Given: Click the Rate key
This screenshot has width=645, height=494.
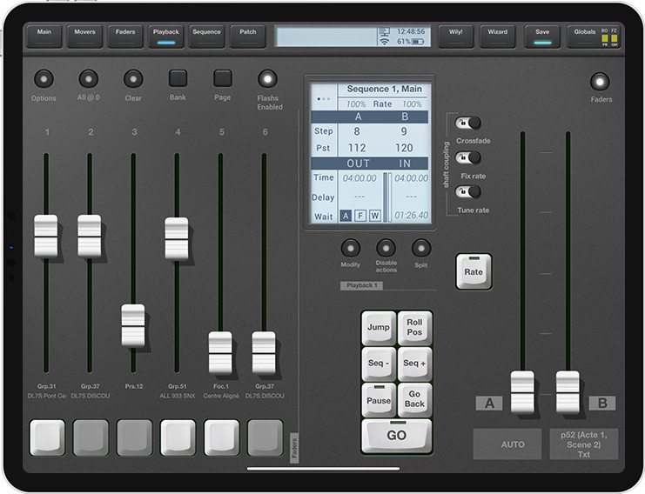Looking at the screenshot, I should click(474, 271).
